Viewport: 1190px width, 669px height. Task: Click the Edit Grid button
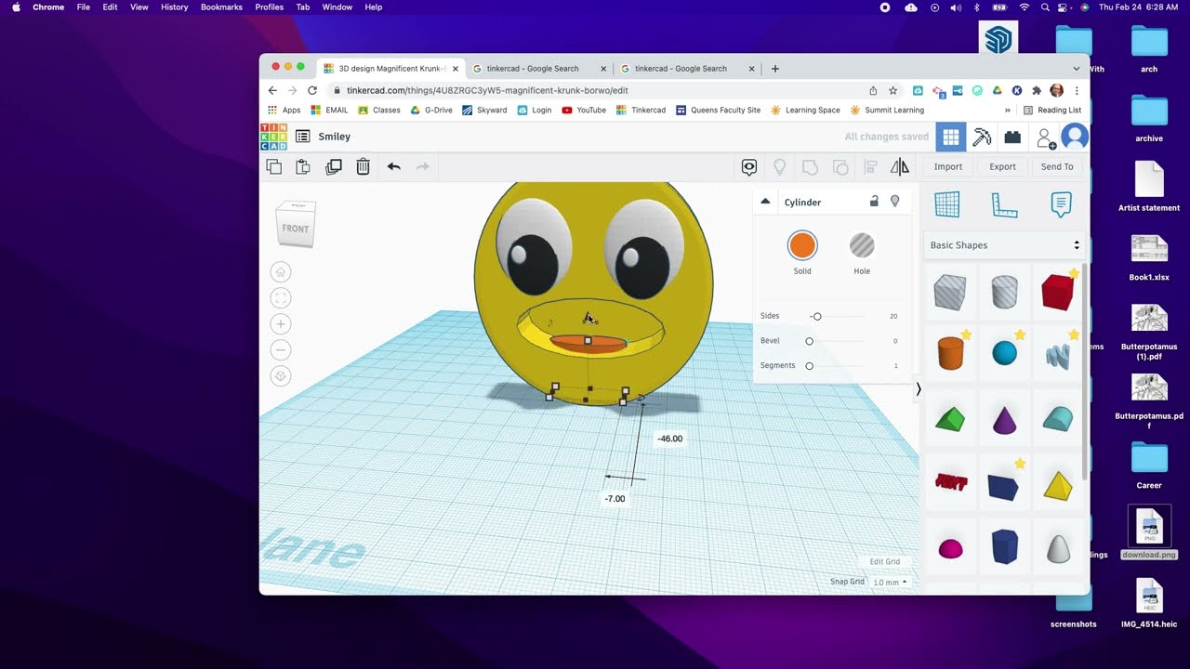tap(884, 562)
